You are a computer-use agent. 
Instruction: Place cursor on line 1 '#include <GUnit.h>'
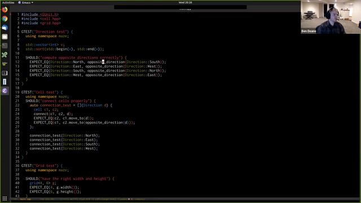coord(40,14)
